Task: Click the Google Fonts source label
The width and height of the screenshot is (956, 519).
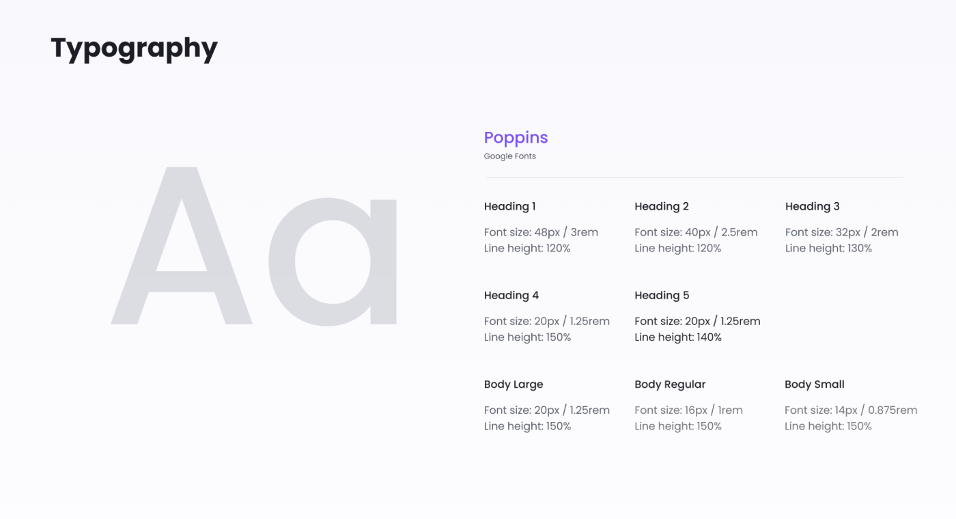Action: coord(509,156)
